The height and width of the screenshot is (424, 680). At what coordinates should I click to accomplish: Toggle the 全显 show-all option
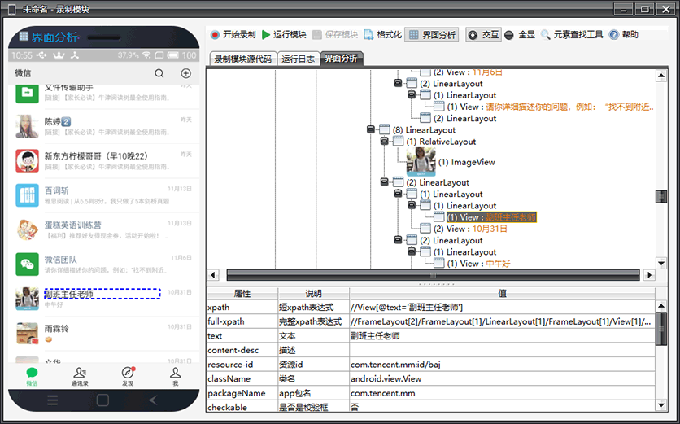tap(520, 35)
